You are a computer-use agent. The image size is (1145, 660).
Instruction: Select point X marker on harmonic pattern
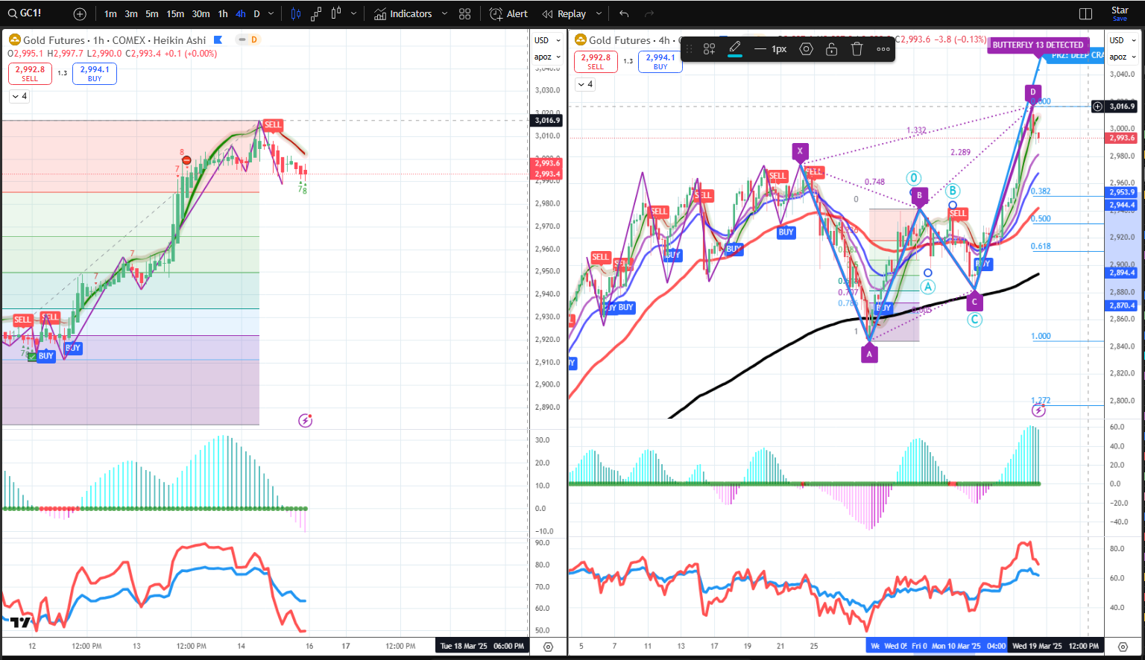click(x=800, y=151)
